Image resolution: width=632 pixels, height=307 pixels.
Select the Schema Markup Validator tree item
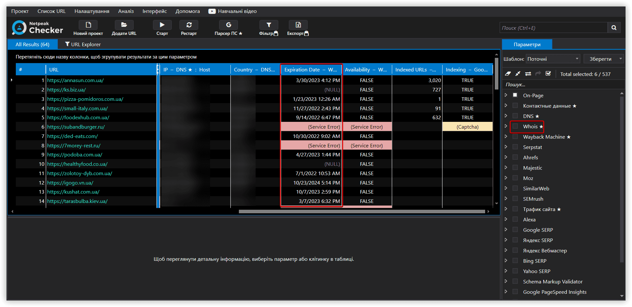pos(553,281)
